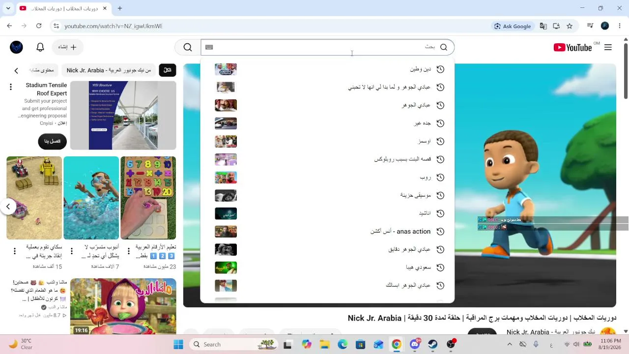This screenshot has height=354, width=629.
Task: Click the إنشاء create button
Action: coord(67,47)
